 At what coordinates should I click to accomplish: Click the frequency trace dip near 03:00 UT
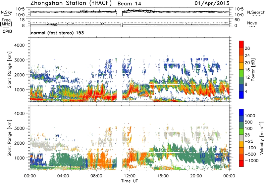coord(53,24)
